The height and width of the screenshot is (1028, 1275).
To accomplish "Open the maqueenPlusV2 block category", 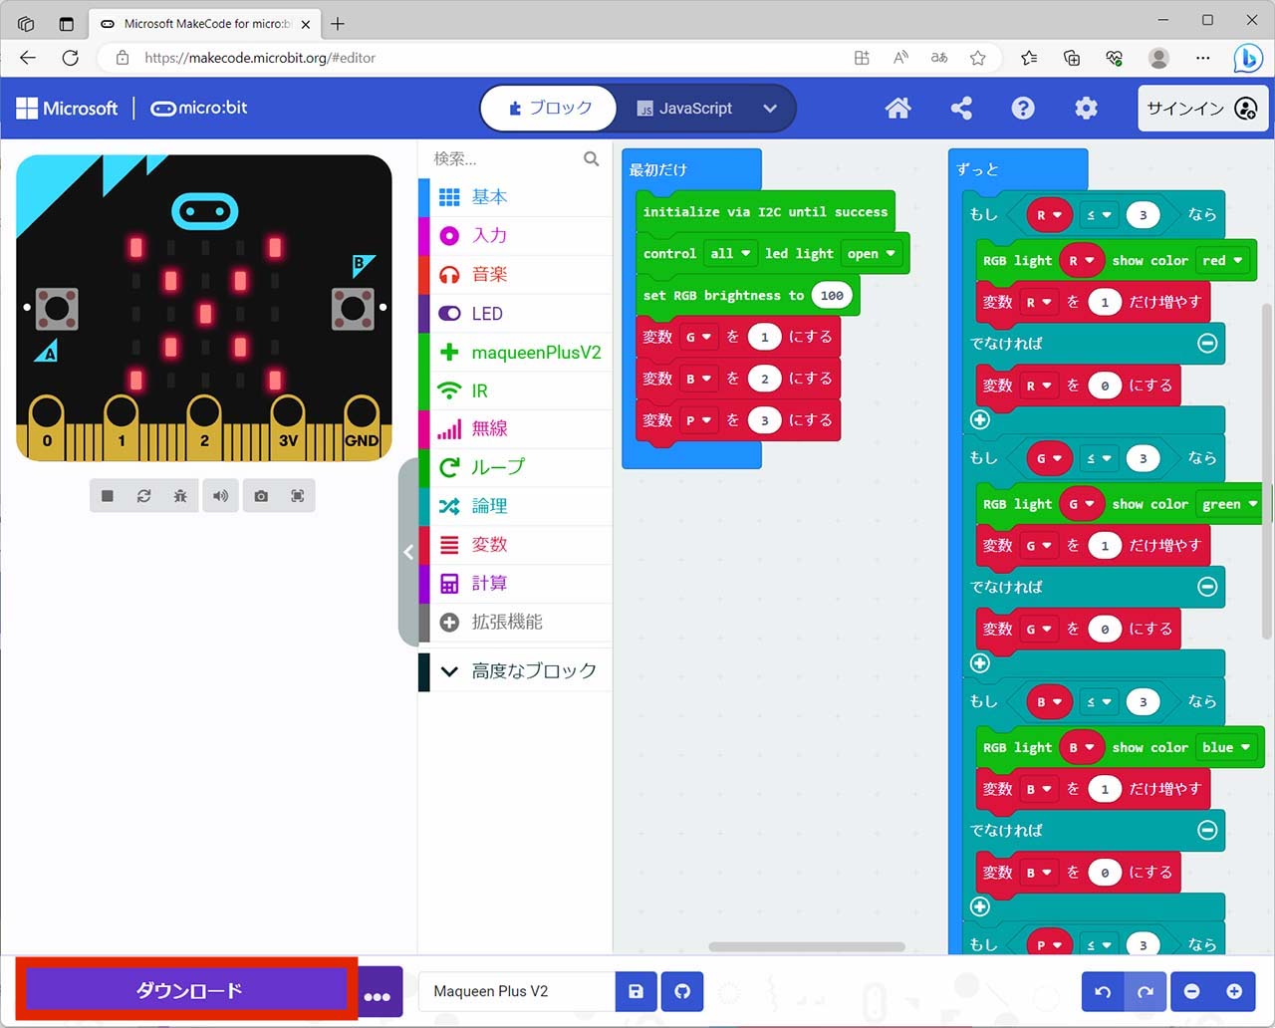I will pos(515,353).
